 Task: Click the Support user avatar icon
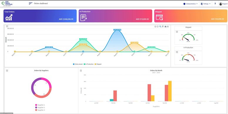pos(221,4)
